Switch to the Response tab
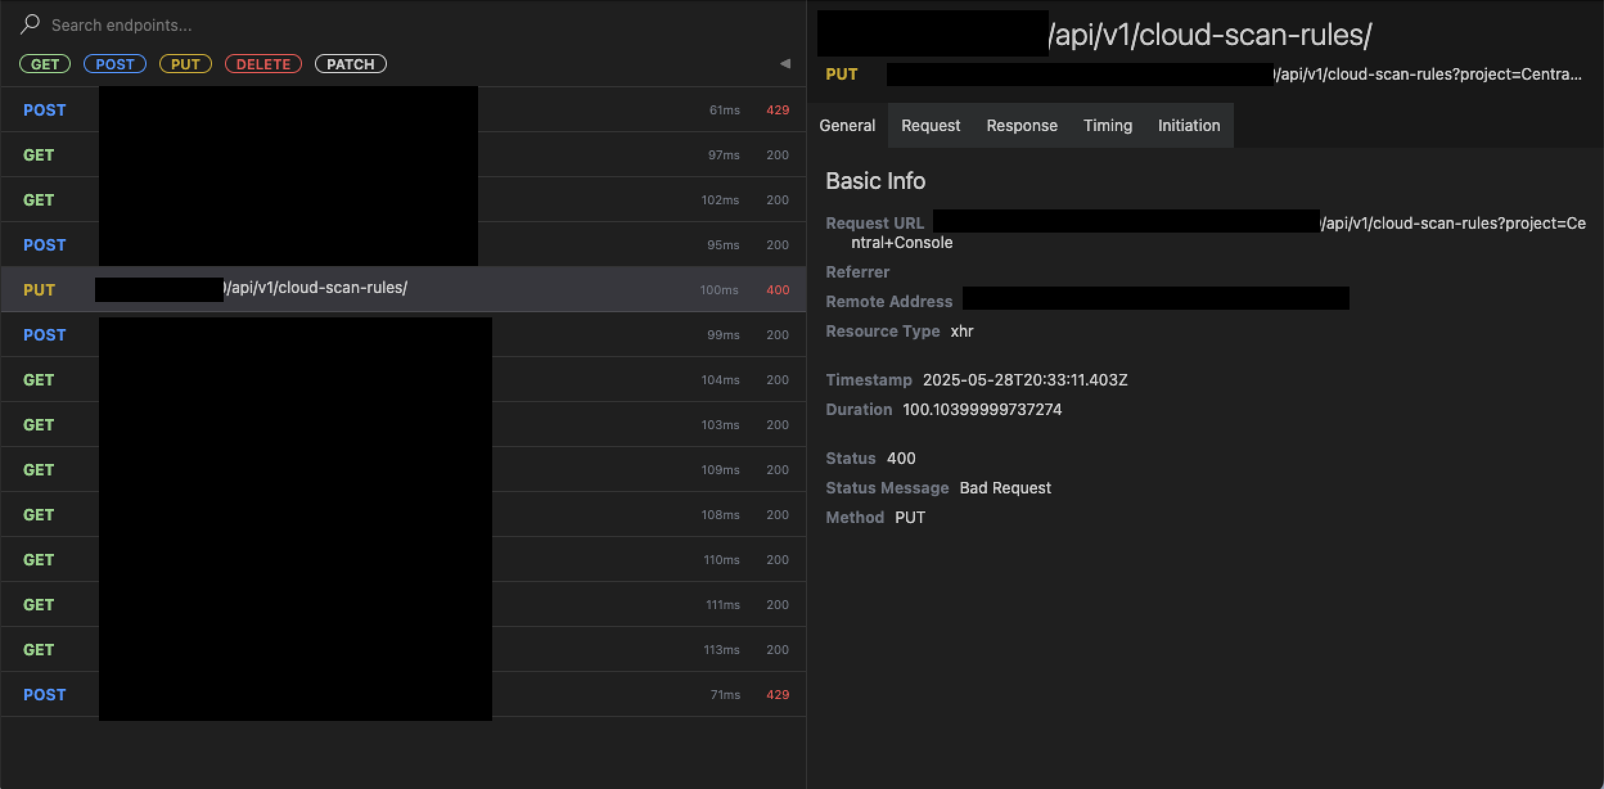The image size is (1604, 789). coord(1022,125)
